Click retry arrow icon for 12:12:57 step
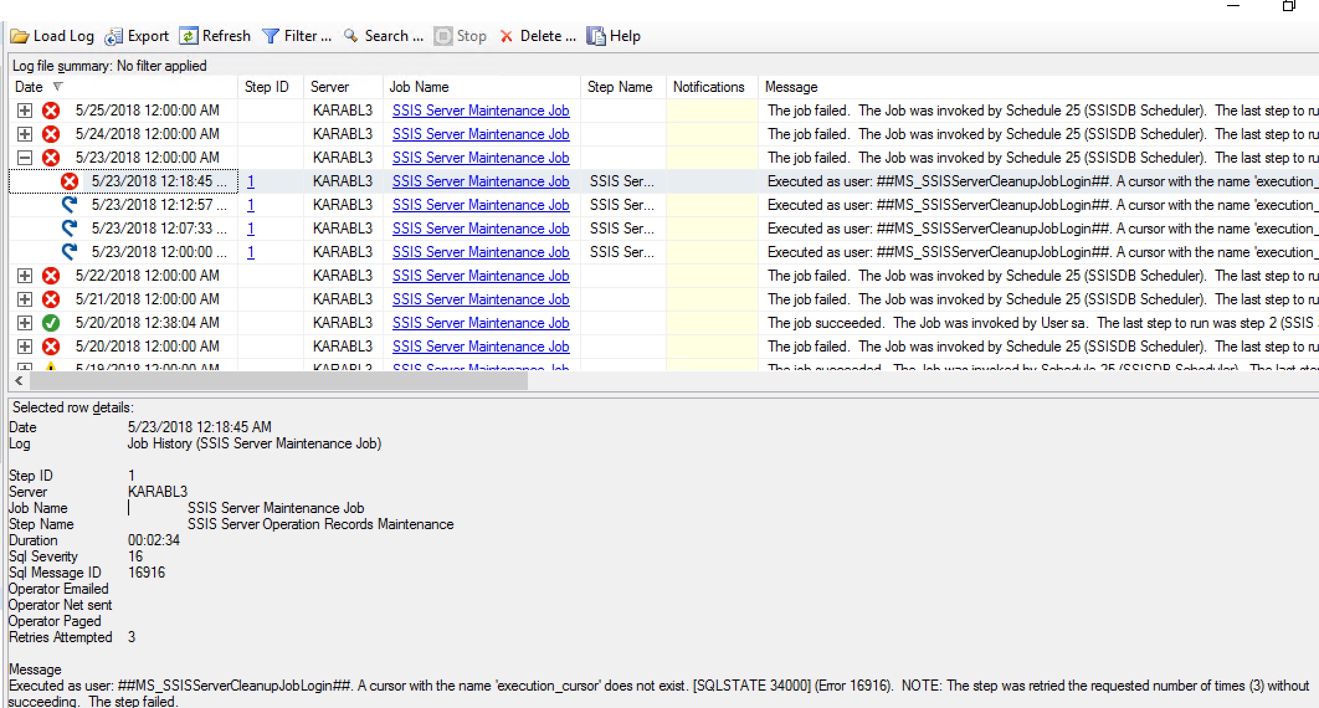 tap(69, 205)
